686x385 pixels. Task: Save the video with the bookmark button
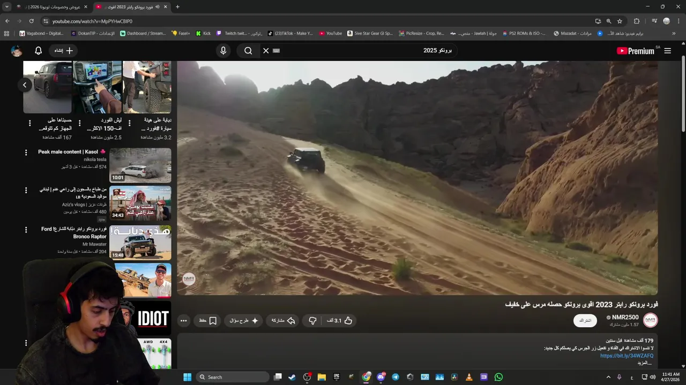pos(207,321)
